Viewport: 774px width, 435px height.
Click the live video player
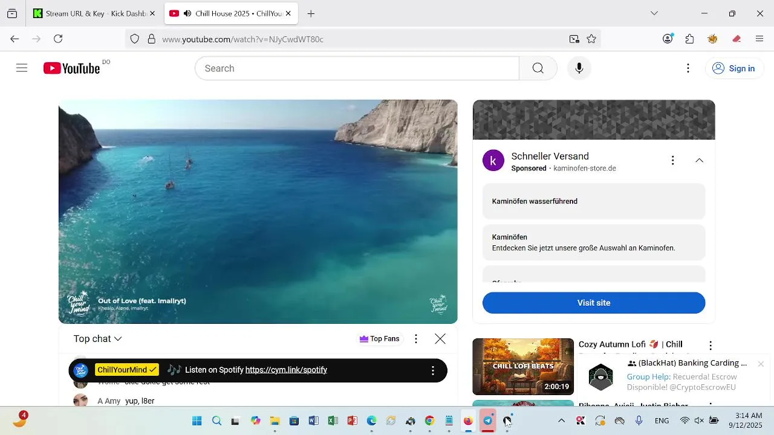(x=258, y=211)
